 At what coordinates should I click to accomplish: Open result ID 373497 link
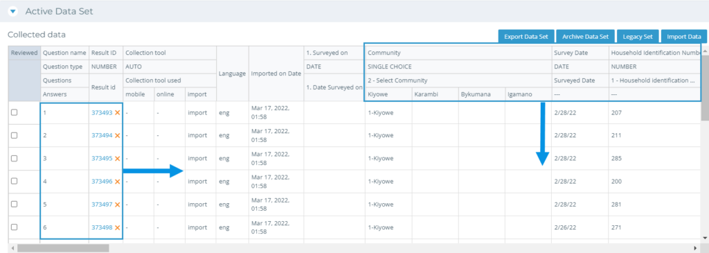pyautogui.click(x=102, y=204)
